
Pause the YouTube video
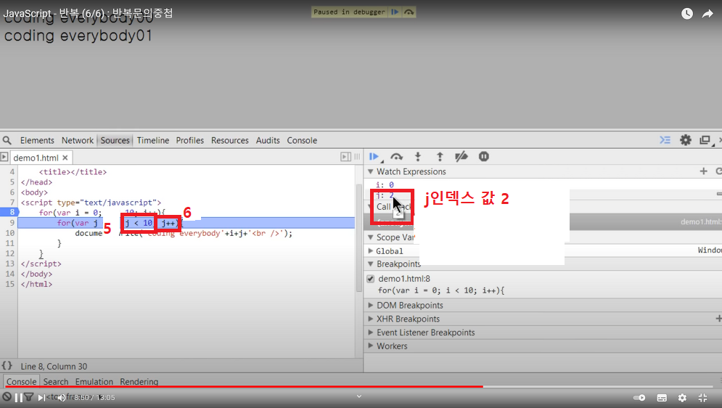[19, 397]
